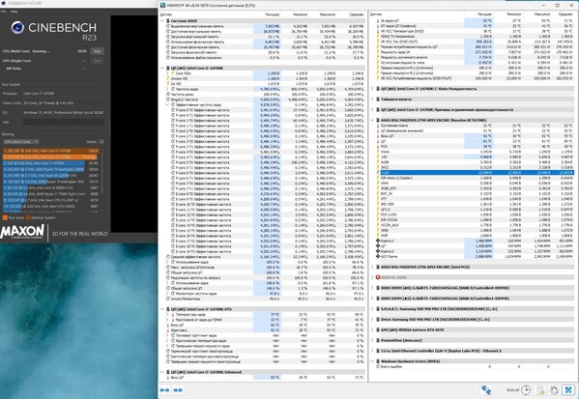Image resolution: width=579 pixels, height=399 pixels.
Task: Collapse the Система: ASUS section
Action: 162,21
